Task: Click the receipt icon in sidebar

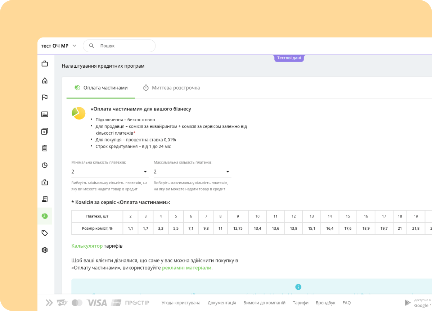Action: [x=45, y=199]
